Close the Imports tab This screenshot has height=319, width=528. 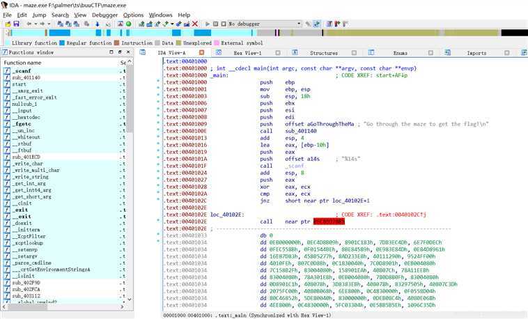[x=507, y=52]
